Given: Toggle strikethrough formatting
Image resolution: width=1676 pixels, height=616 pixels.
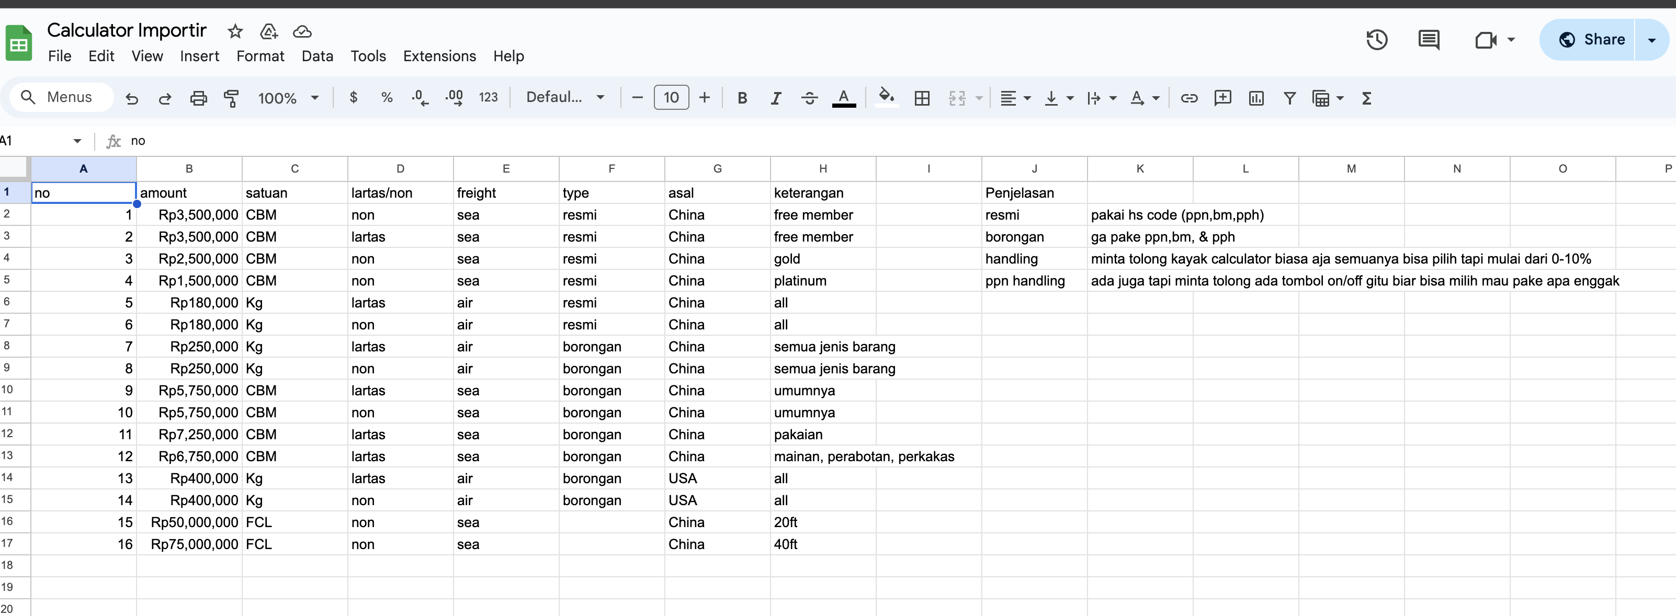Looking at the screenshot, I should tap(809, 98).
